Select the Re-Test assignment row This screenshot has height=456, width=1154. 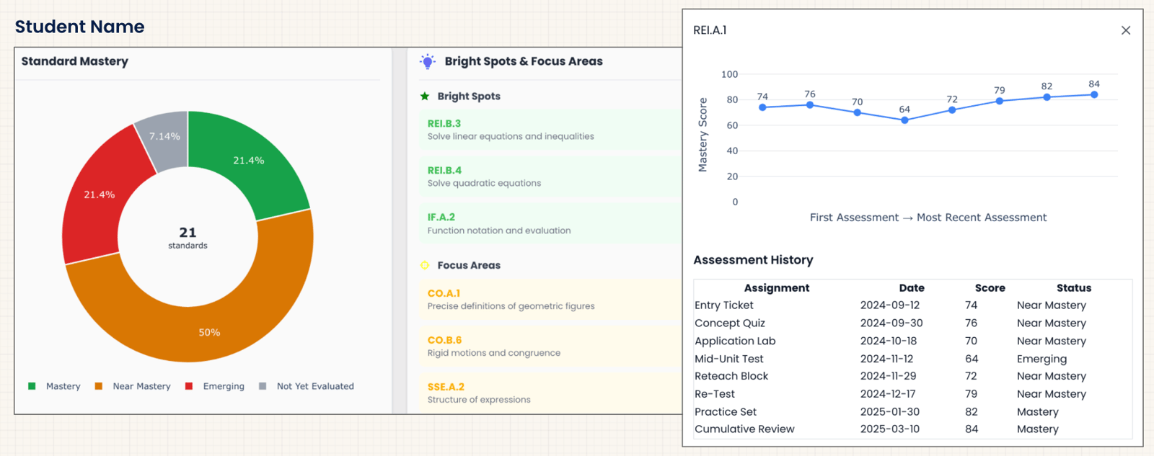[913, 394]
